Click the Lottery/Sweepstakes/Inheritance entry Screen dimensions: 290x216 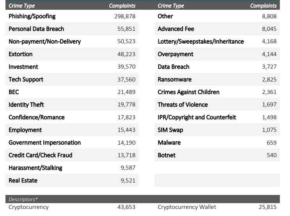[x=201, y=42]
